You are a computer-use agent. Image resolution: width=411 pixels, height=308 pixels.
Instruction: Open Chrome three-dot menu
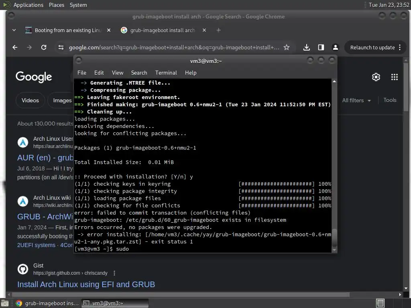(x=400, y=47)
